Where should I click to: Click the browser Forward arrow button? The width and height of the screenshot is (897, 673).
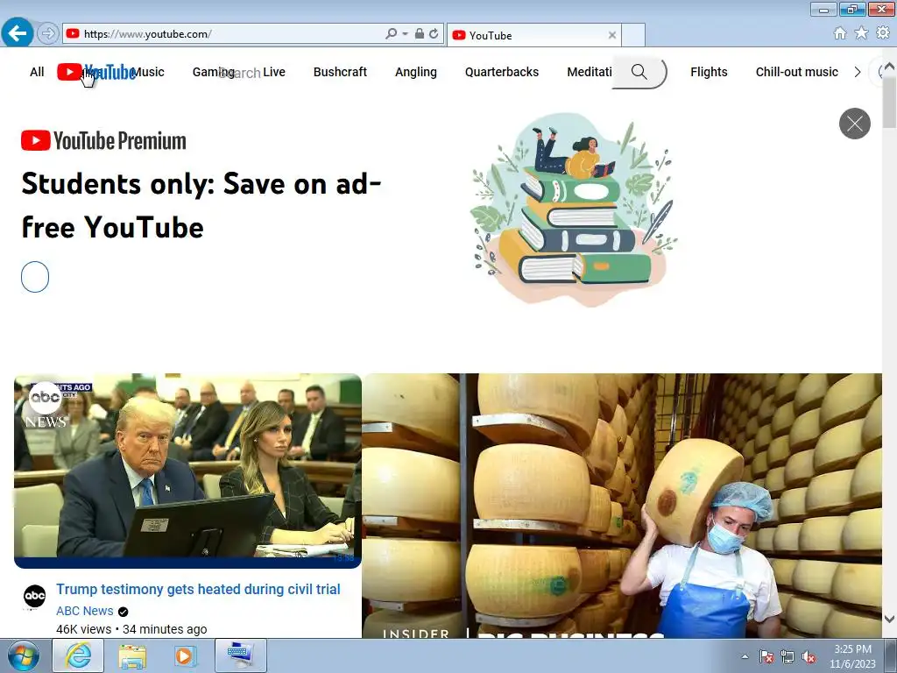48,34
